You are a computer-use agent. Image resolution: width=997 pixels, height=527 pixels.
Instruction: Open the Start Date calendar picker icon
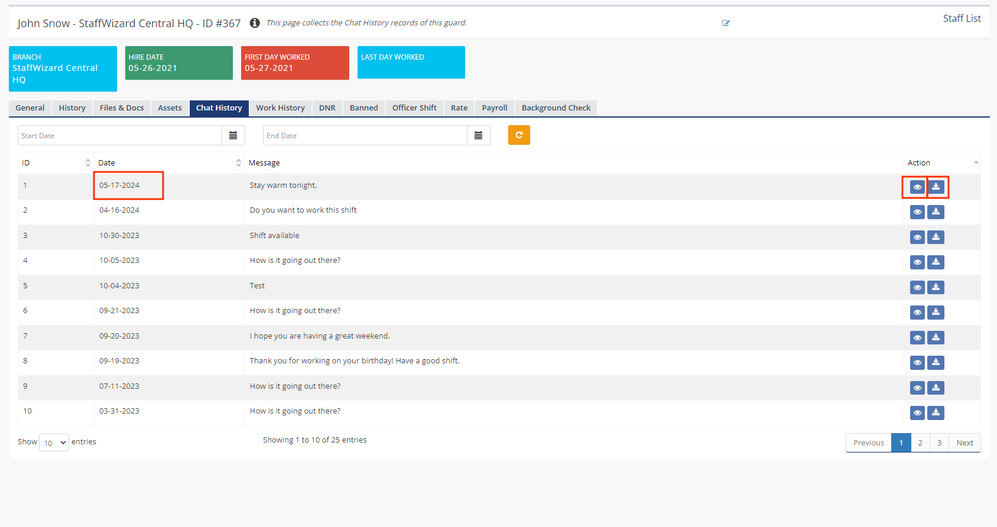[233, 136]
